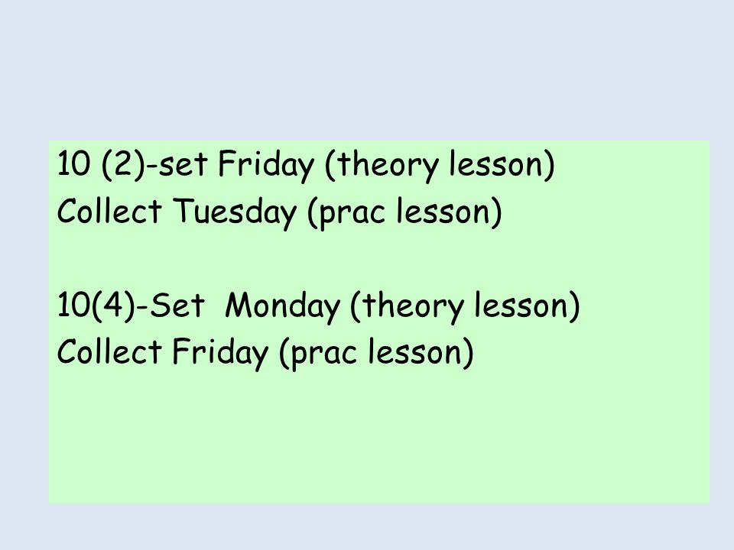734x550 pixels.
Task: Click "(theory lesson)" on the first line
Action: 440,165
